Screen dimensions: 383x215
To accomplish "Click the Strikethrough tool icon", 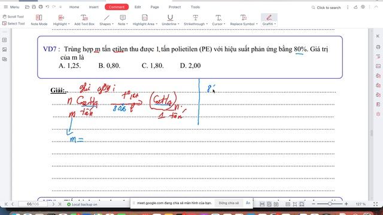I will (196, 17).
